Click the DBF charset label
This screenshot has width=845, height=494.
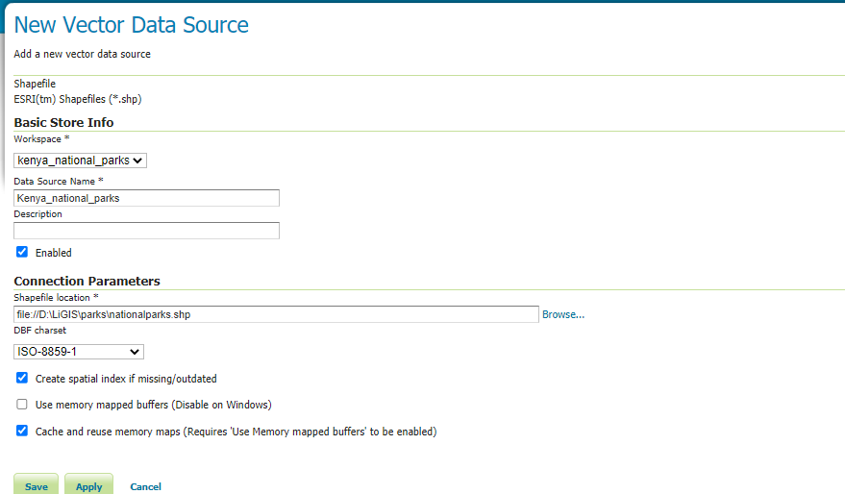coord(39,331)
